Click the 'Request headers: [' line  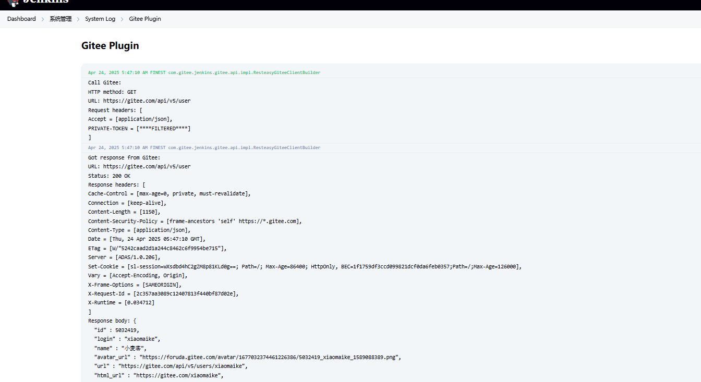[x=115, y=110]
